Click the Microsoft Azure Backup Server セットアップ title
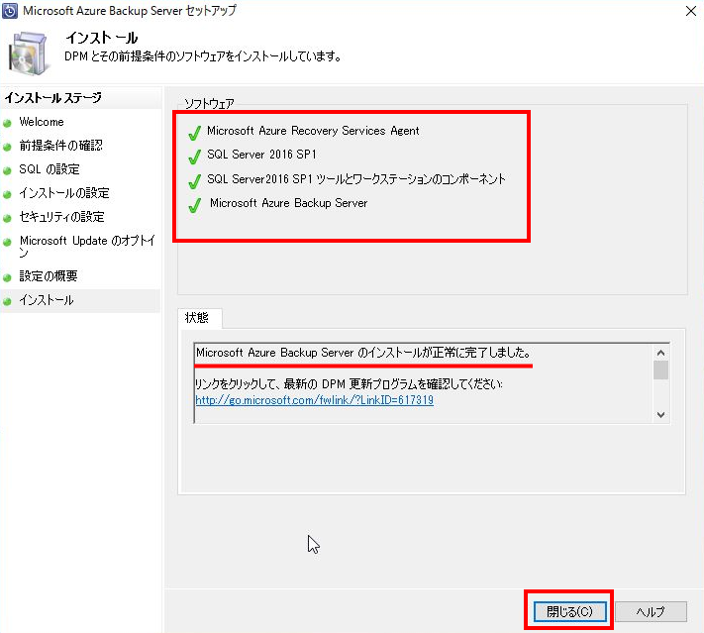This screenshot has height=633, width=704. [x=130, y=10]
